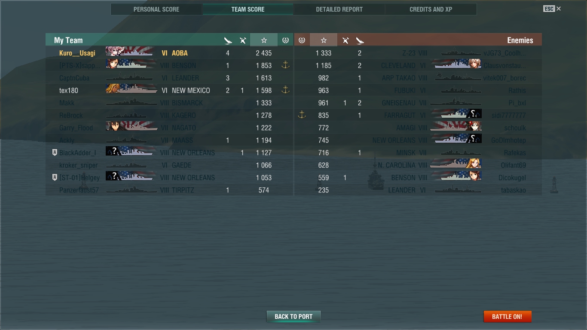Viewport: 587px width, 330px height.
Task: Open the Personal Score tab
Action: (x=156, y=9)
